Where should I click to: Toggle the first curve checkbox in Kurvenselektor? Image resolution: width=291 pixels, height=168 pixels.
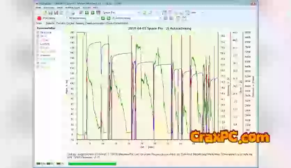(x=38, y=32)
